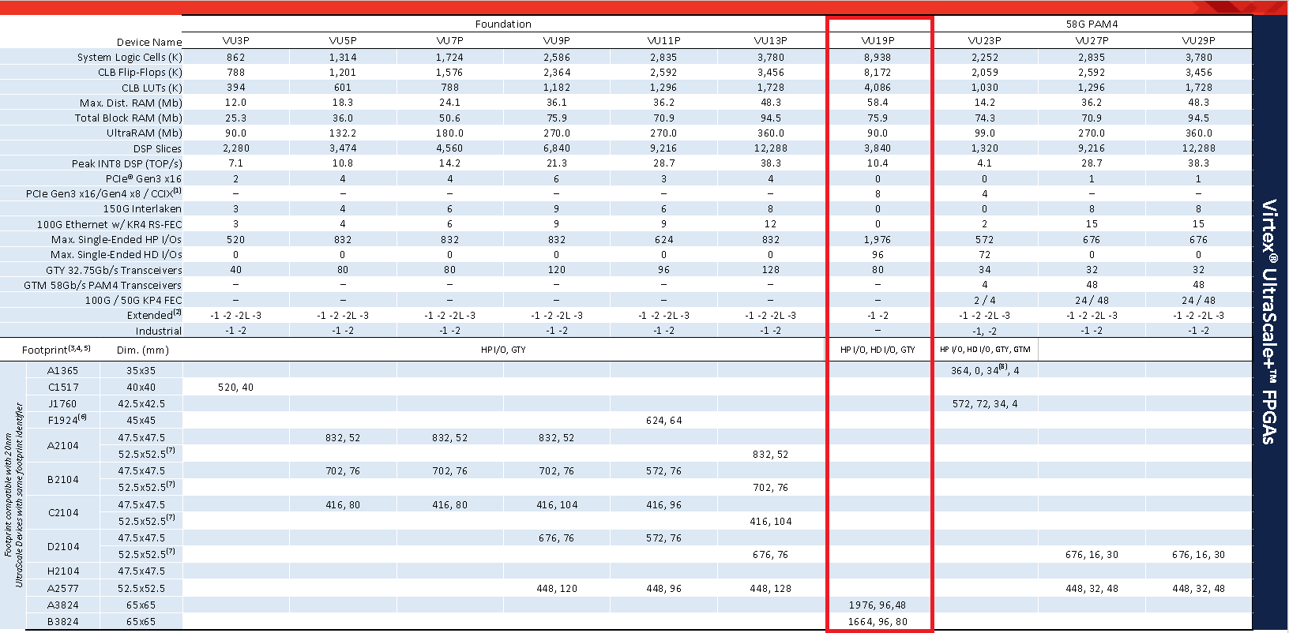Click the Max. Single-Ended HD I/Os label
This screenshot has width=1289, height=633.
116,255
